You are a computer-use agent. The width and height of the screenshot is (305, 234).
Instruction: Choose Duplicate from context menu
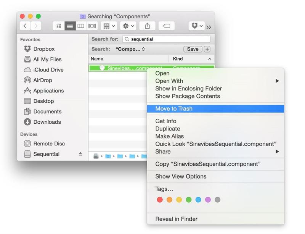[x=215, y=129]
